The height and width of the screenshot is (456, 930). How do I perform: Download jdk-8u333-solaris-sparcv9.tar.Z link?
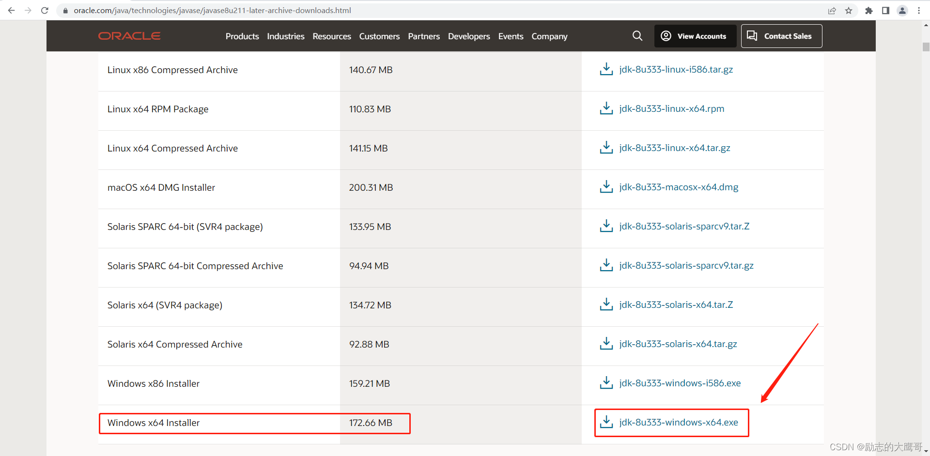click(684, 226)
